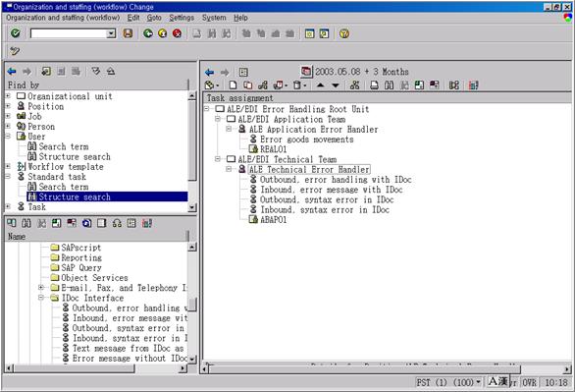The width and height of the screenshot is (575, 392).
Task: Click the binoculars Find icon in lower-left toolbar
Action: [x=26, y=223]
